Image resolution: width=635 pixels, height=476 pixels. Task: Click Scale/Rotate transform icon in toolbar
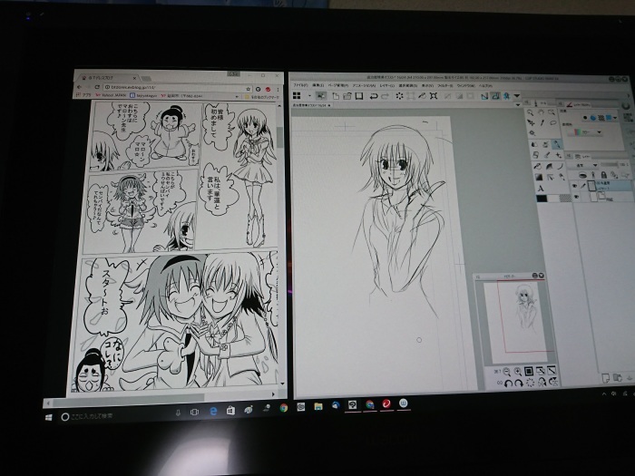[434, 96]
